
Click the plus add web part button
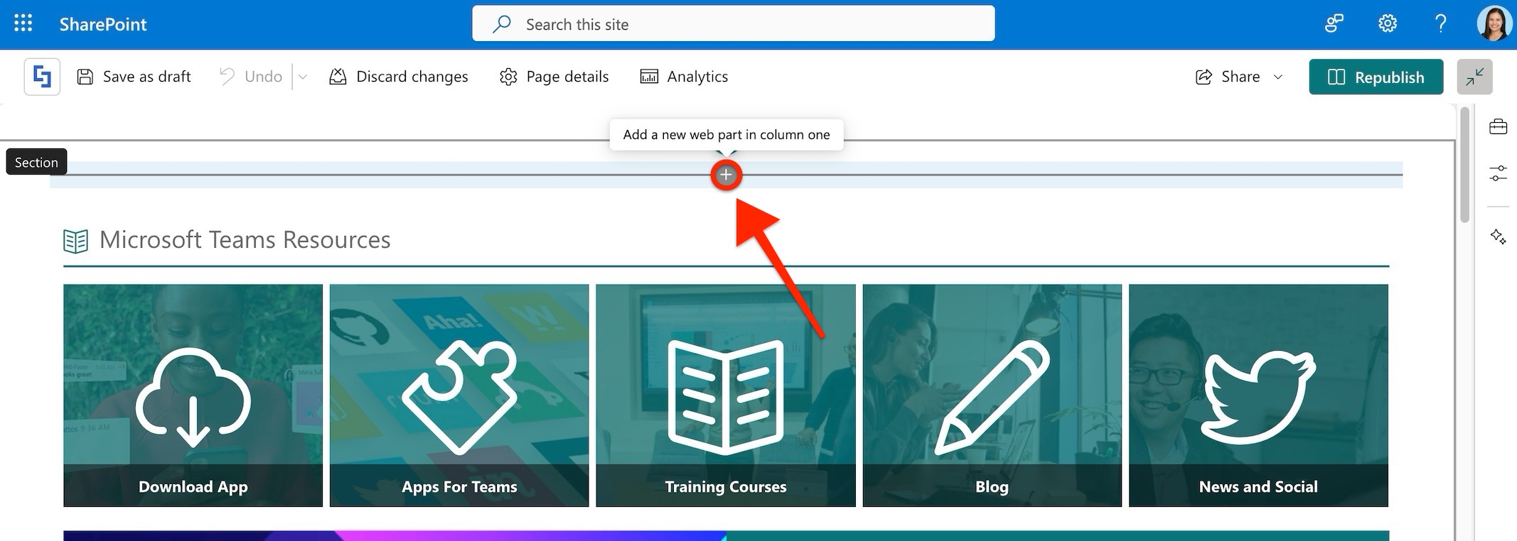[x=726, y=175]
